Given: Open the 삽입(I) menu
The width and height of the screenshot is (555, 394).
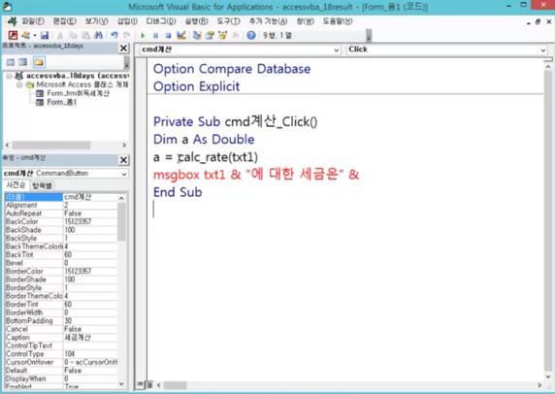Looking at the screenshot, I should (127, 21).
